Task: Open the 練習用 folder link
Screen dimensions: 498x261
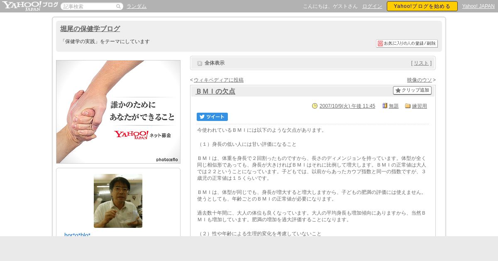Action: tap(420, 106)
